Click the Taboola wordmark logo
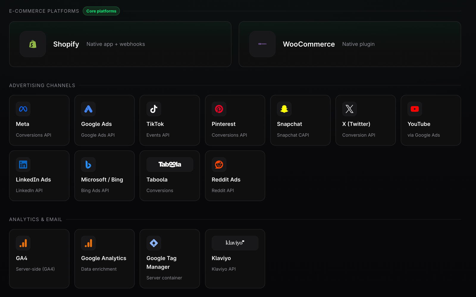Viewport: 476px width, 297px height. 170,164
